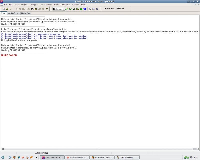Click the grayed-out Save file diskette icon
Image resolution: width=200 pixels, height=160 pixels.
(x=11, y=9)
